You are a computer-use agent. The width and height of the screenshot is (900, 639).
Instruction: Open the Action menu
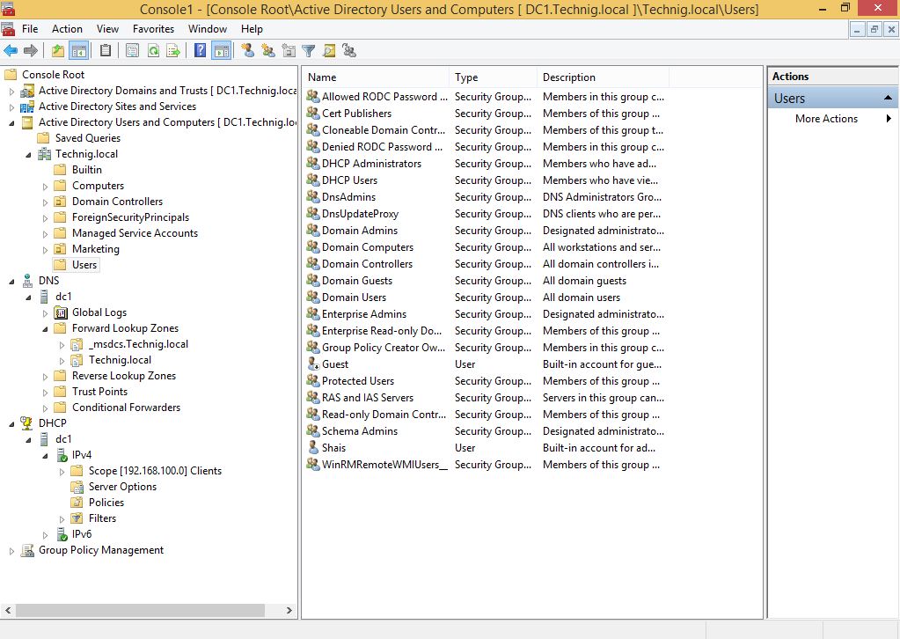[x=67, y=29]
